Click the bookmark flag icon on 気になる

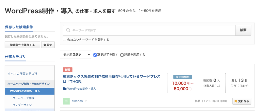[236, 101]
